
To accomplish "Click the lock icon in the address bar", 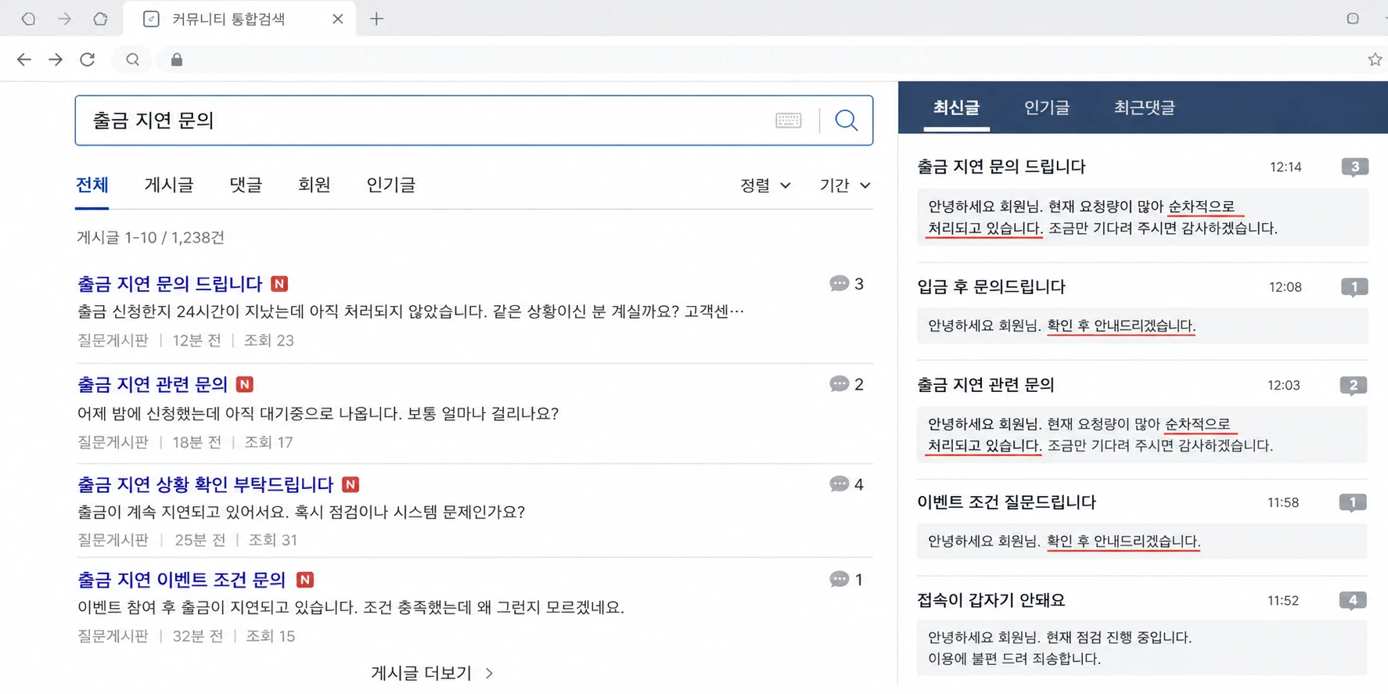I will [177, 59].
